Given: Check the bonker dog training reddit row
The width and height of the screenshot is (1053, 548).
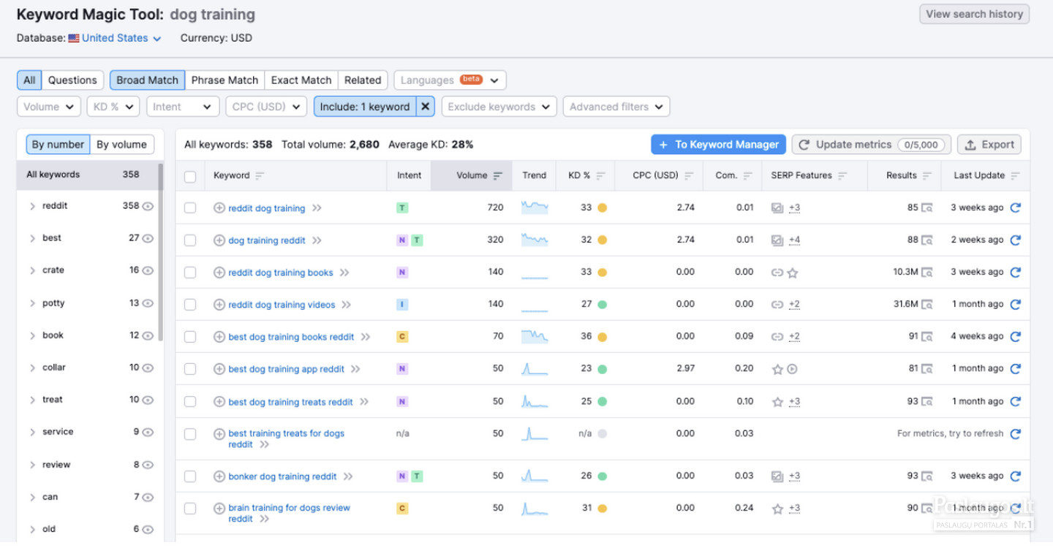Looking at the screenshot, I should 190,476.
